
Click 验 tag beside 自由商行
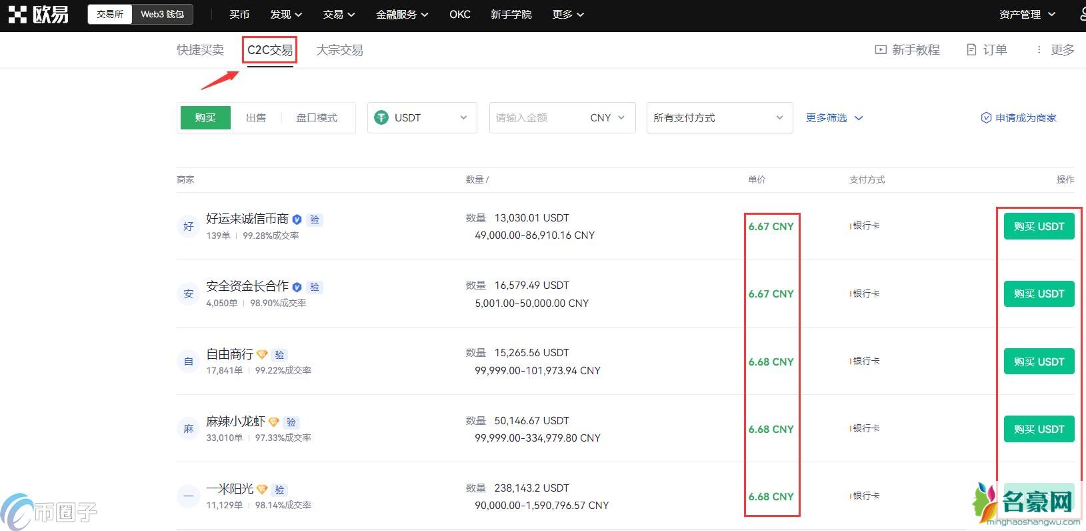pos(279,355)
